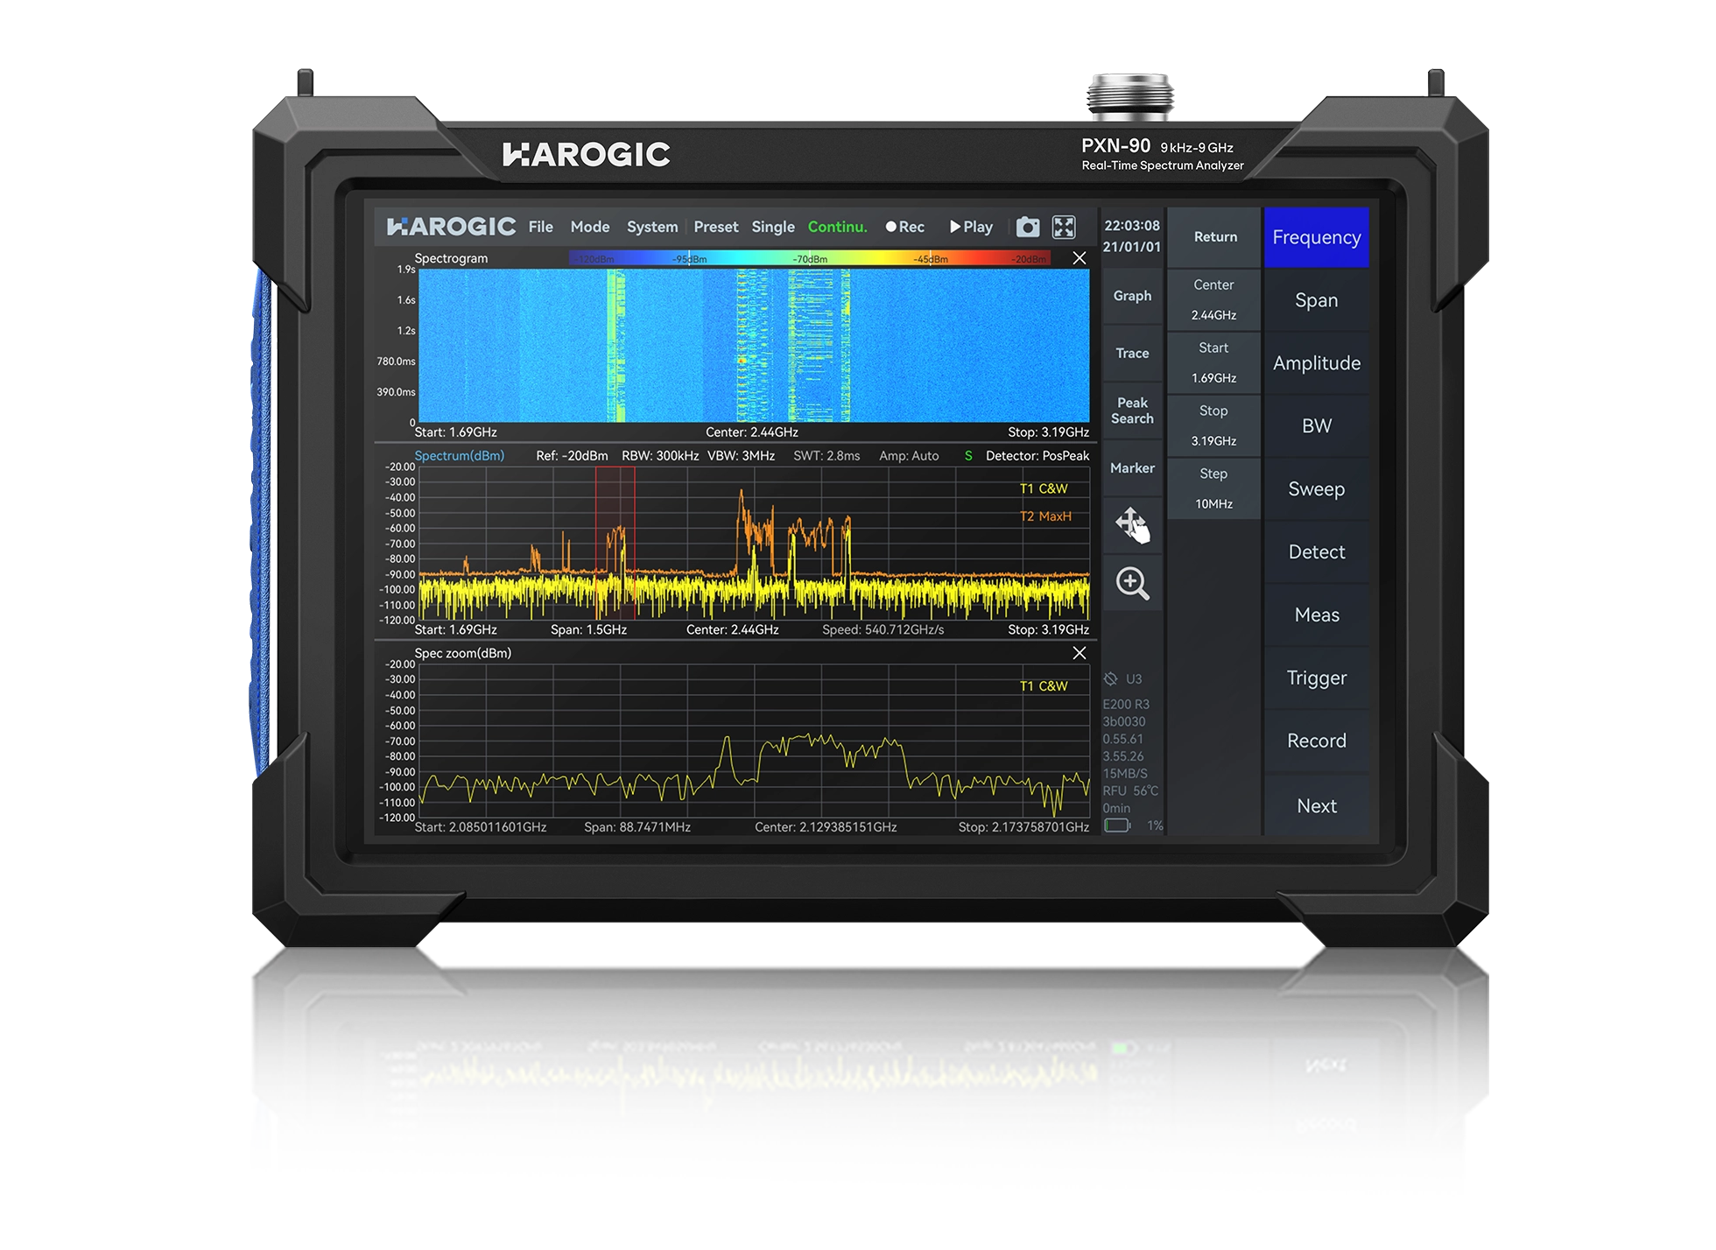Go to Next menu page
Viewport: 1716px width, 1250px height.
(1316, 805)
